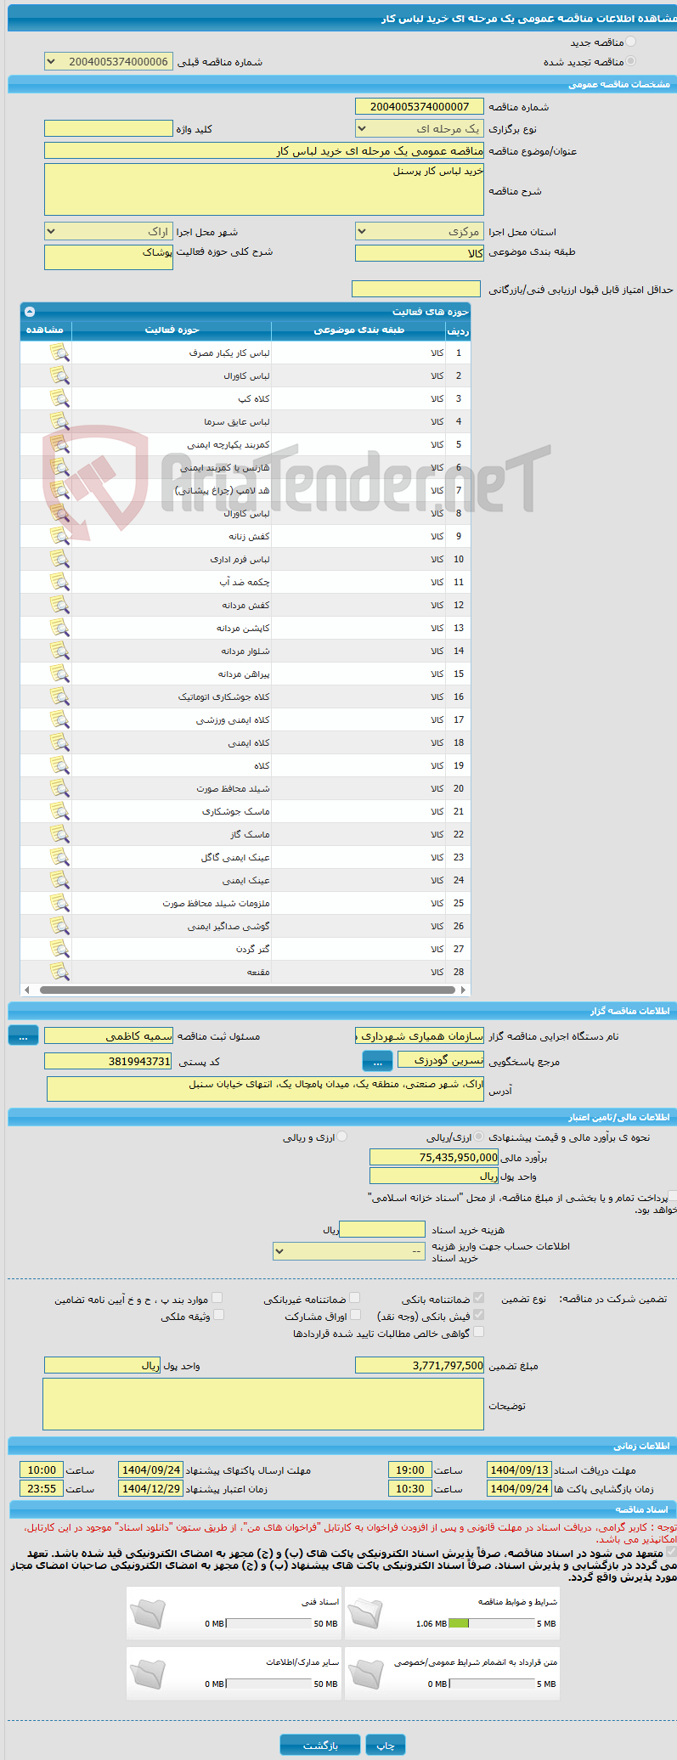This screenshot has height=1760, width=677.
Task: Open the view icon for row 2 لباس کاورال
Action: pos(59,375)
